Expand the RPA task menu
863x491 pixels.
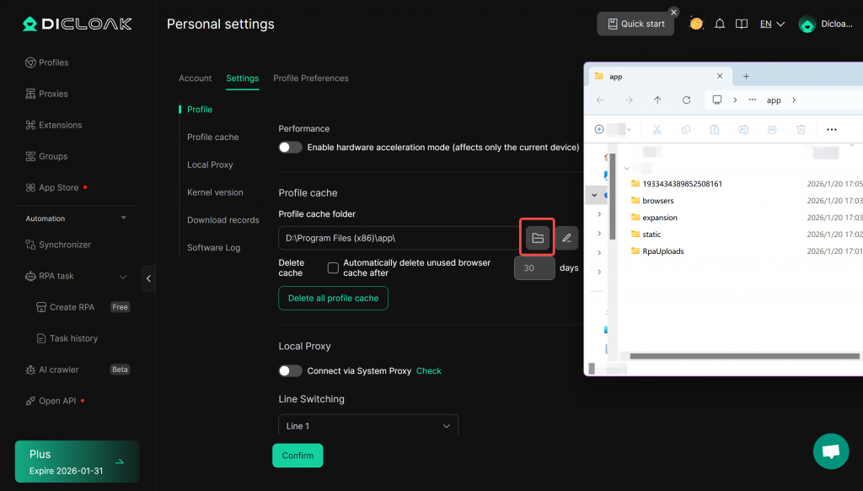point(123,276)
